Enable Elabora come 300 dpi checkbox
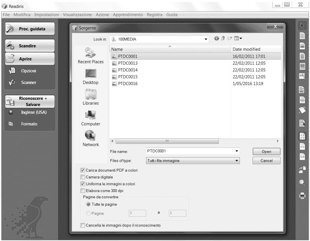 [x=83, y=190]
